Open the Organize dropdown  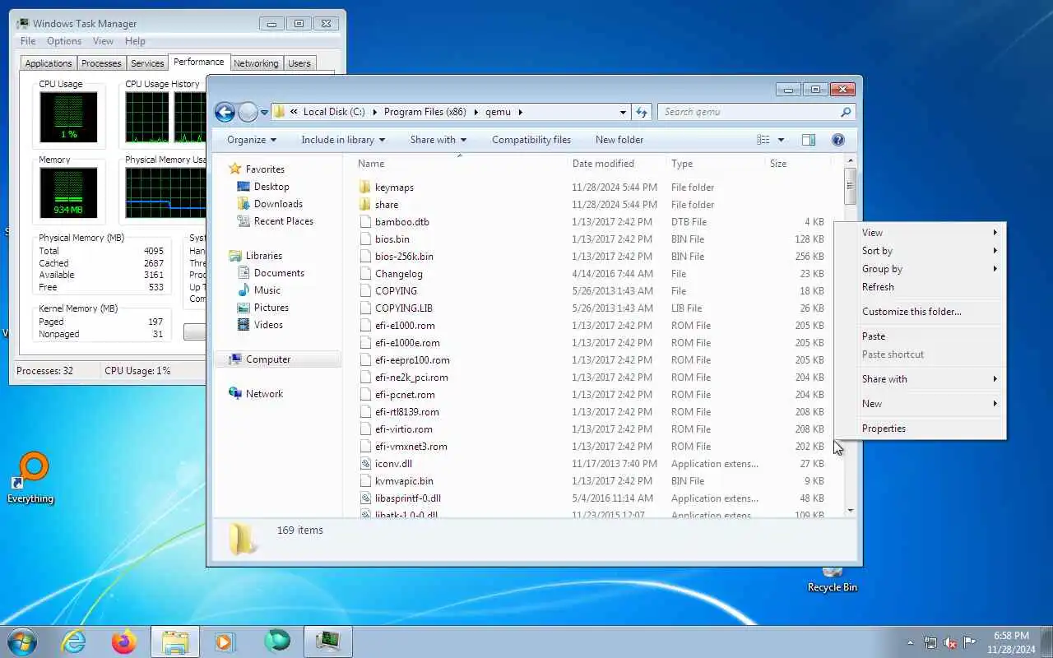252,140
